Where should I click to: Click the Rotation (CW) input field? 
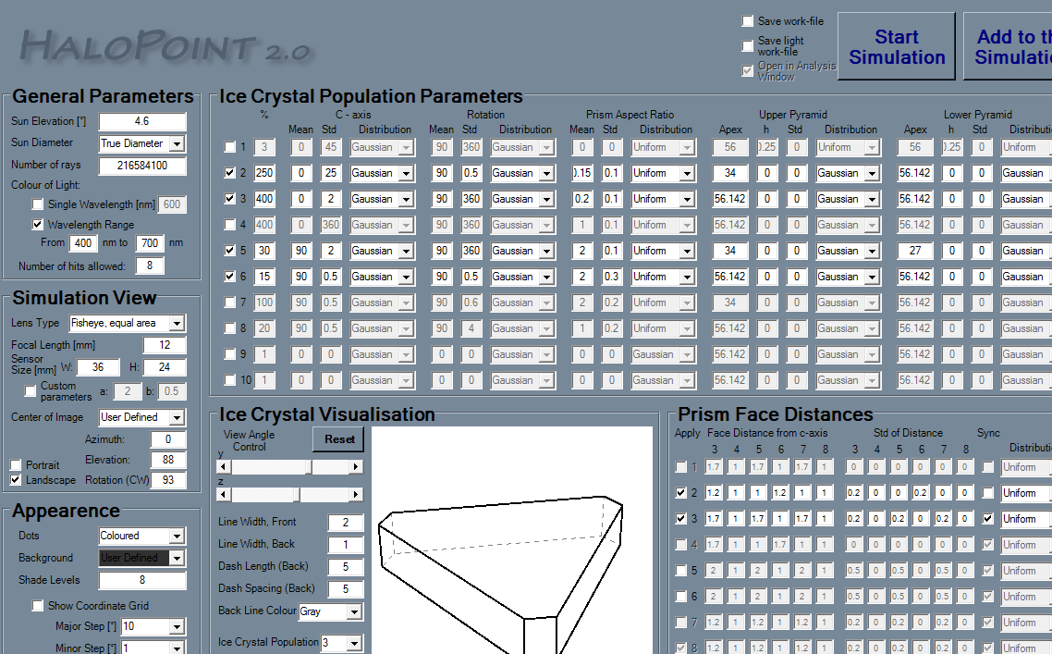click(168, 480)
